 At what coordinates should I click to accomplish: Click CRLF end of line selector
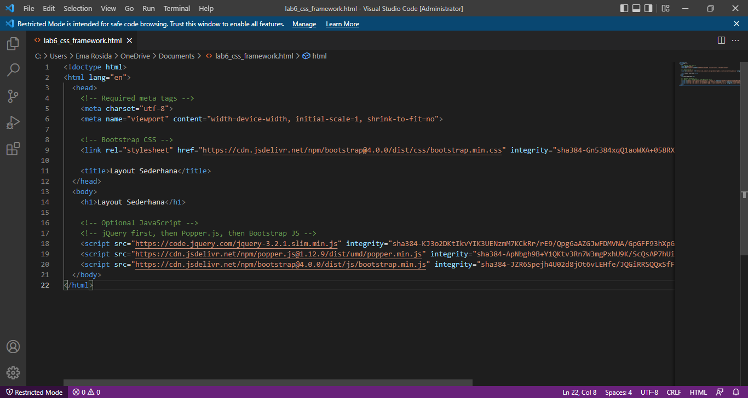coord(674,392)
